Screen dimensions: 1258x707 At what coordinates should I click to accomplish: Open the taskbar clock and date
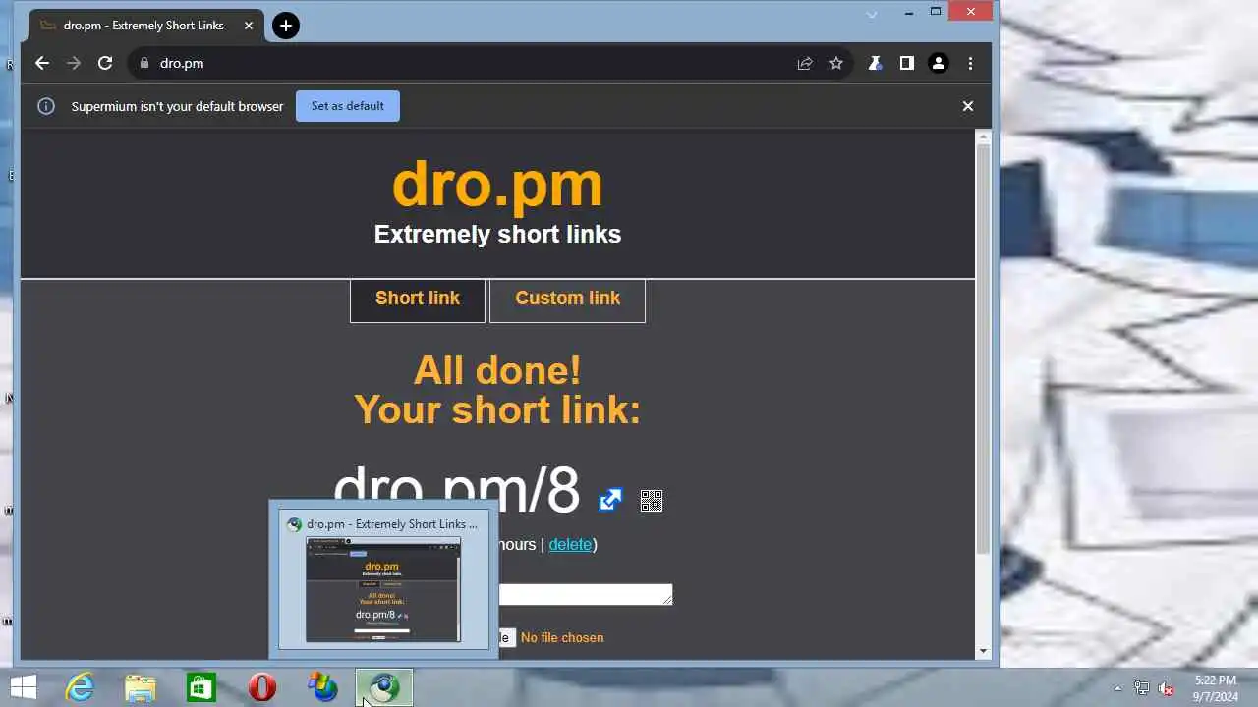[x=1216, y=688]
